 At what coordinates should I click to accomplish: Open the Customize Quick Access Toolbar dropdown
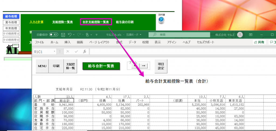96,35
